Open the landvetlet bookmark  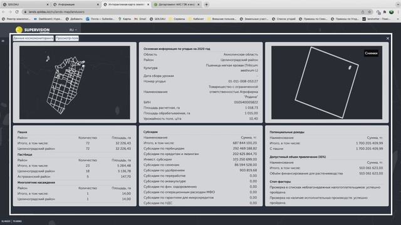376,19
